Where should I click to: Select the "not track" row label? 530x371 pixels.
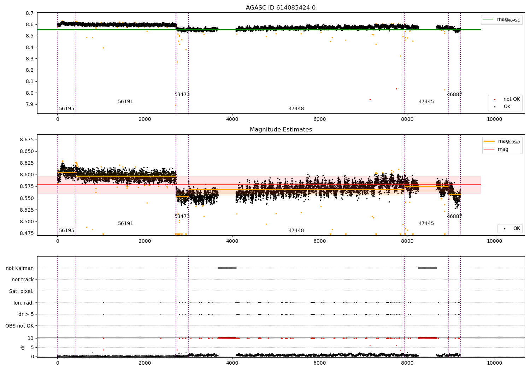23,279
